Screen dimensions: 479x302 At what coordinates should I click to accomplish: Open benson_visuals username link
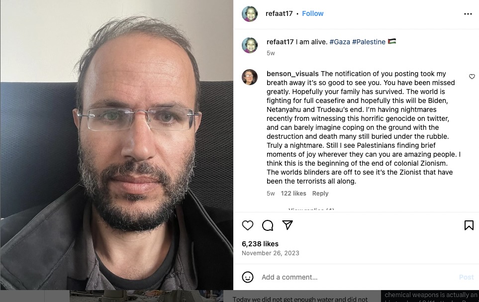point(292,74)
